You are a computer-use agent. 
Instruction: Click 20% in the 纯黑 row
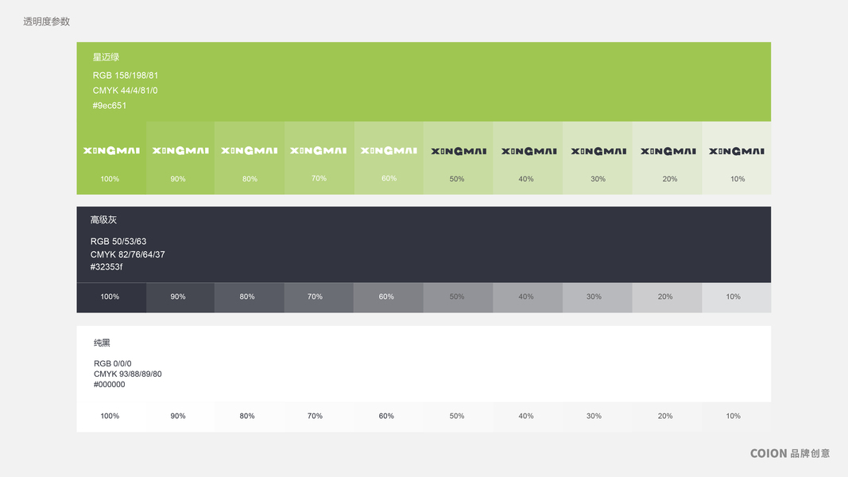pos(665,416)
